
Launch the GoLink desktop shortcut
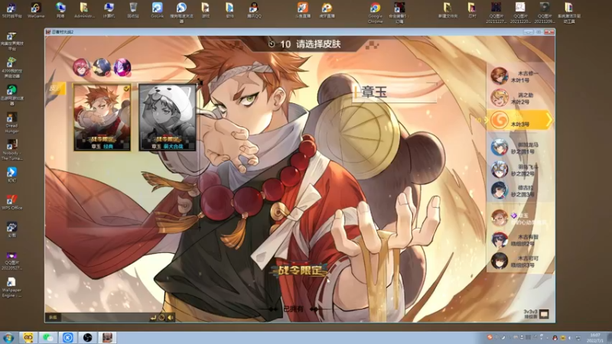pyautogui.click(x=158, y=10)
